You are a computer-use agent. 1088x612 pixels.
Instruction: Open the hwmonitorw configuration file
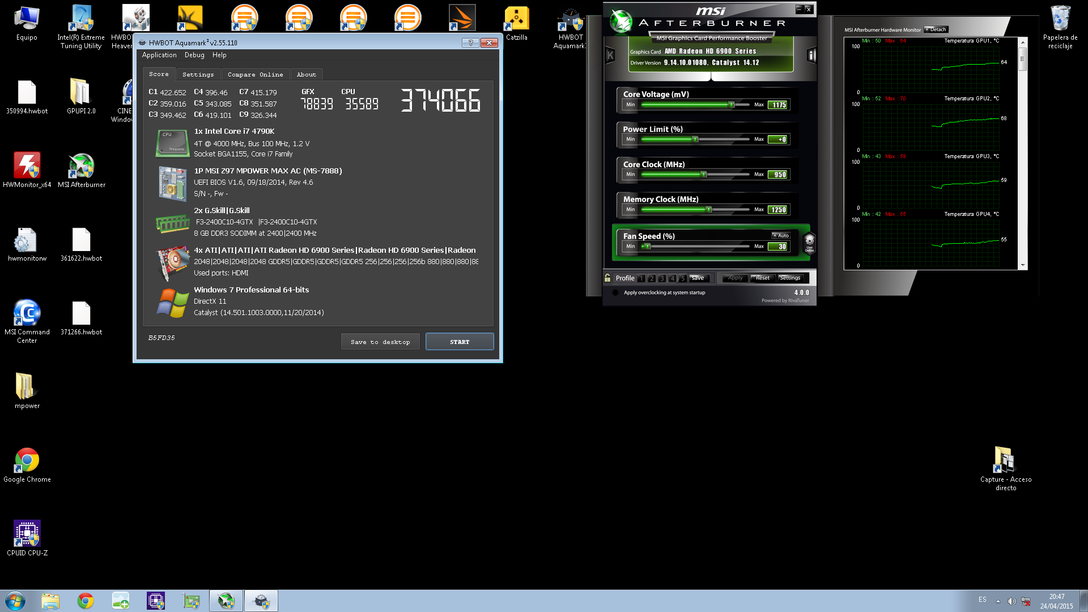point(27,244)
